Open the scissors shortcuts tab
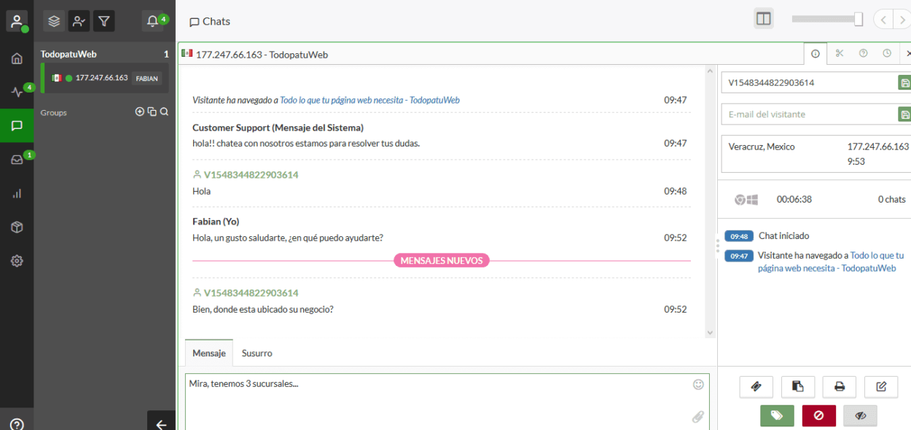 (x=840, y=53)
